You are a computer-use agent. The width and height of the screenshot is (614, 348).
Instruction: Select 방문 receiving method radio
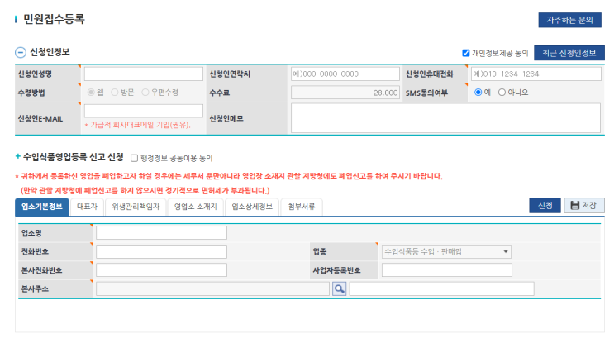tap(114, 92)
